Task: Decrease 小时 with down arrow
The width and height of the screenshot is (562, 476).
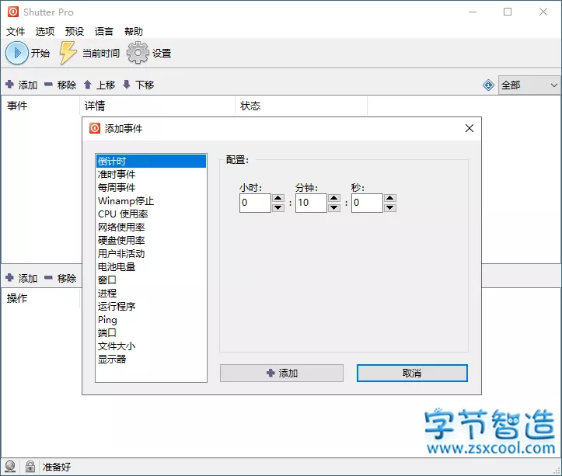Action: pos(278,208)
